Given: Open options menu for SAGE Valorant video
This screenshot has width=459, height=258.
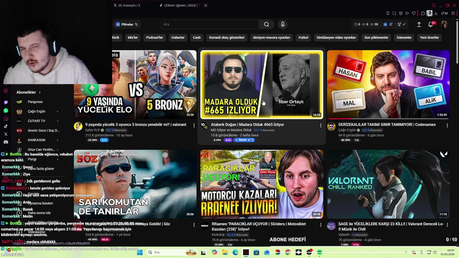Looking at the screenshot, I should tap(447, 225).
